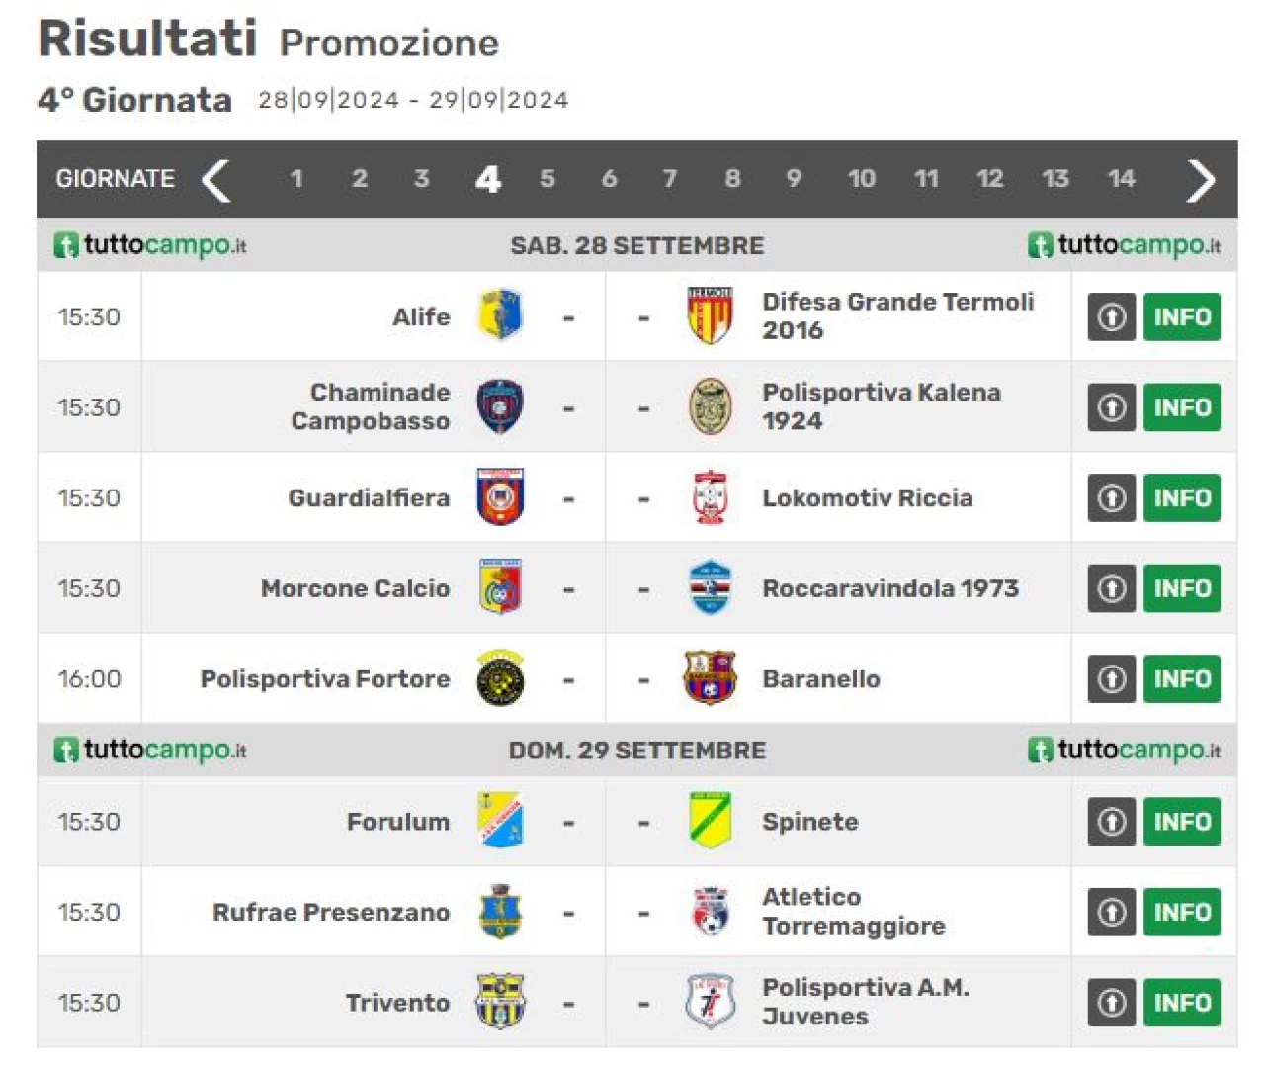Click the upload icon for Alife match
Image resolution: width=1265 pixels, height=1069 pixels.
(x=1112, y=316)
